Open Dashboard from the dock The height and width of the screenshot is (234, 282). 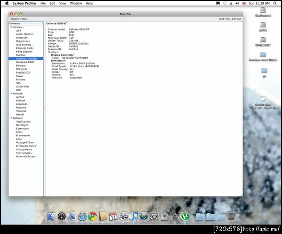pyautogui.click(x=62, y=216)
